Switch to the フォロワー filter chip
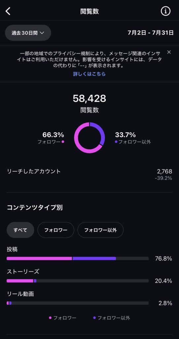Viewport: 179px width, 339px height. coord(56,230)
